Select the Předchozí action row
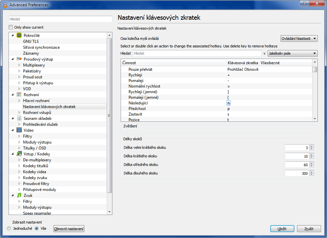The width and height of the screenshot is (327, 238). tap(216, 109)
